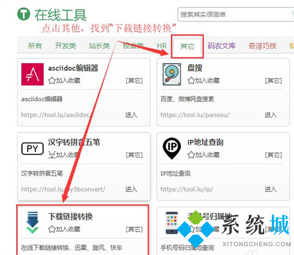Open the py5bconvert tool URL link
294x255 pixels.
pos(63,189)
